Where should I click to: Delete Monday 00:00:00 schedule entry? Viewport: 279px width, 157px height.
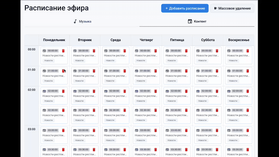(x=63, y=51)
